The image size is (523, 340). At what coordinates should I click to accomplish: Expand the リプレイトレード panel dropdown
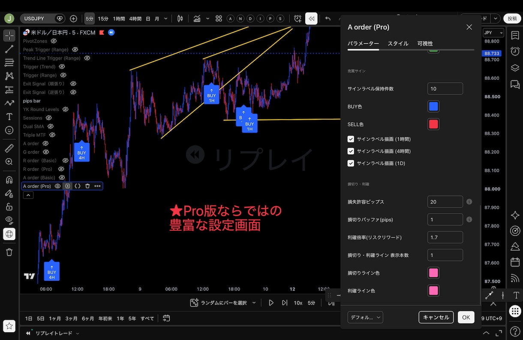point(78,333)
